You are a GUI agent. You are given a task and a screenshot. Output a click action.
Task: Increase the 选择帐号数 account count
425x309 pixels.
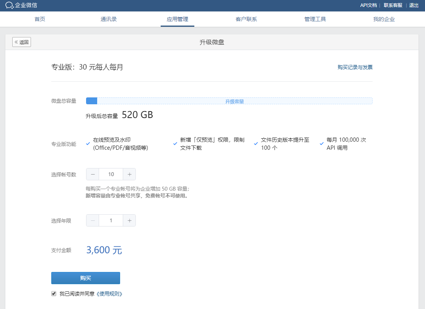tap(129, 174)
